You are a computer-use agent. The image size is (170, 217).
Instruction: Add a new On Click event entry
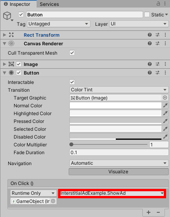point(149,212)
